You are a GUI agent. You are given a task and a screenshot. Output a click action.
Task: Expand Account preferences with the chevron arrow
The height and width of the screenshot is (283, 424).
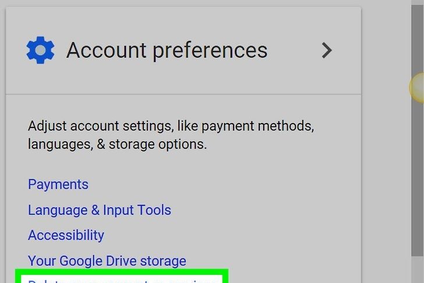[x=327, y=51]
